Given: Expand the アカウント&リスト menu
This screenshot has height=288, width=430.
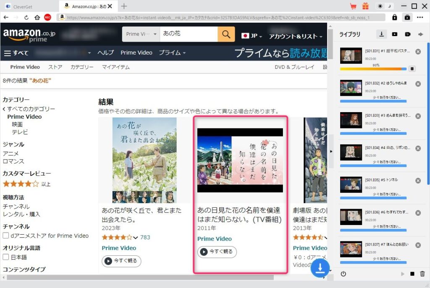Looking at the screenshot, I should [295, 36].
